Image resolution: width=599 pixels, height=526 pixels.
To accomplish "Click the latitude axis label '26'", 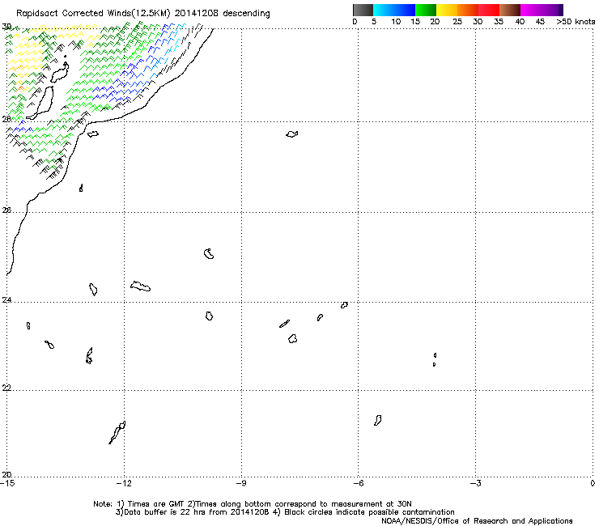I will [6, 210].
